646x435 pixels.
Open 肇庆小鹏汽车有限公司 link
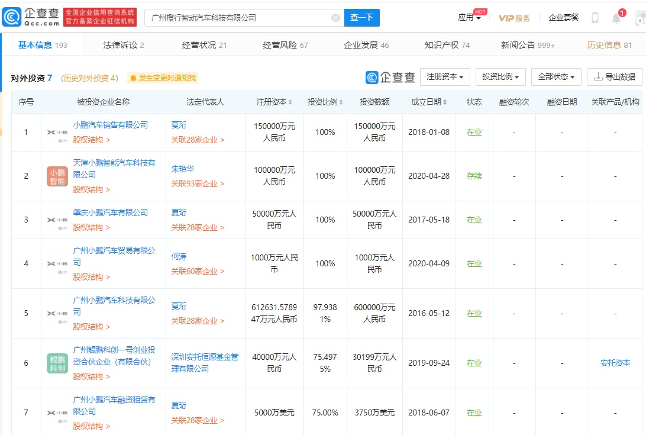[x=111, y=212]
